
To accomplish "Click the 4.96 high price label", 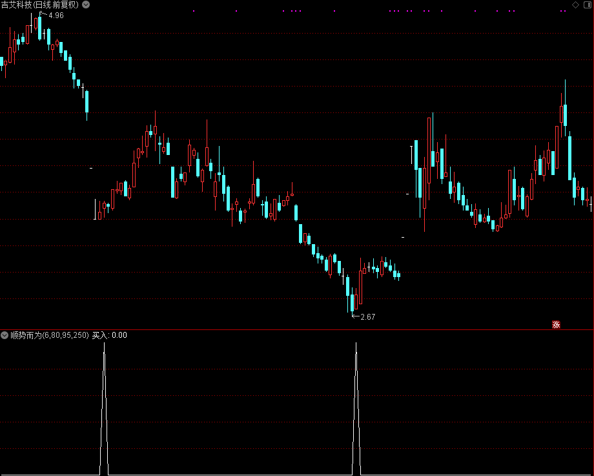I will click(56, 16).
